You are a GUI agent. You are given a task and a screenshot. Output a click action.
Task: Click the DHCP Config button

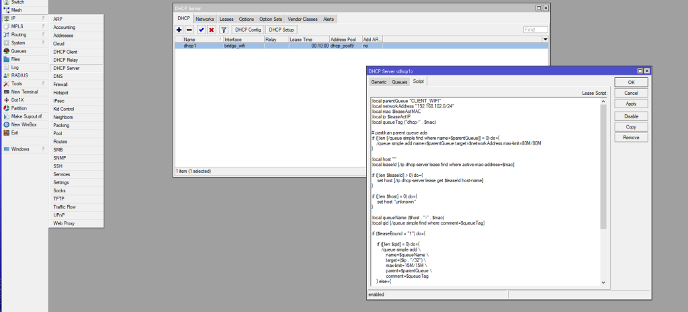[248, 30]
